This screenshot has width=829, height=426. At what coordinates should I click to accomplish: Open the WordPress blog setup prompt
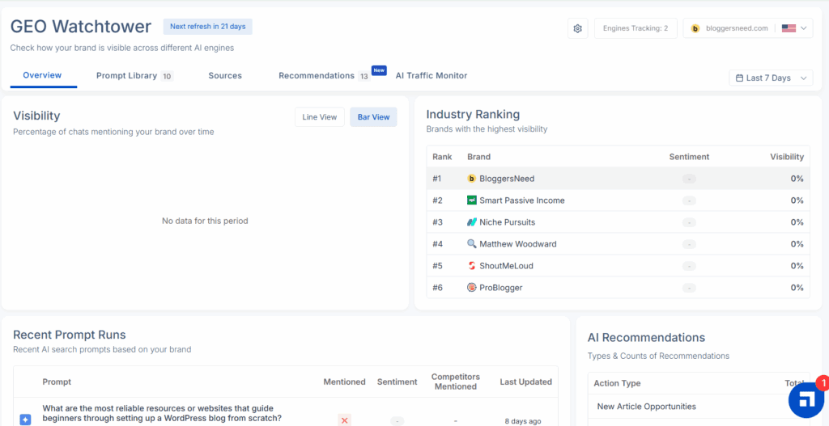[x=162, y=413]
